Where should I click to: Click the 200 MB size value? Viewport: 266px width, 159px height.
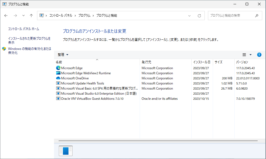[x=227, y=78]
